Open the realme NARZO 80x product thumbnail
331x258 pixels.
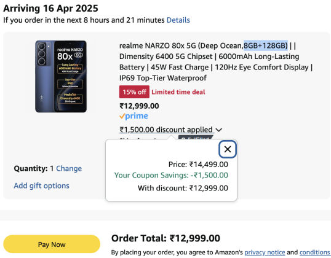tap(61, 76)
